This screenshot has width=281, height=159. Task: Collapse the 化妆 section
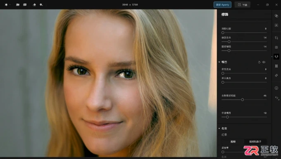coord(219,128)
